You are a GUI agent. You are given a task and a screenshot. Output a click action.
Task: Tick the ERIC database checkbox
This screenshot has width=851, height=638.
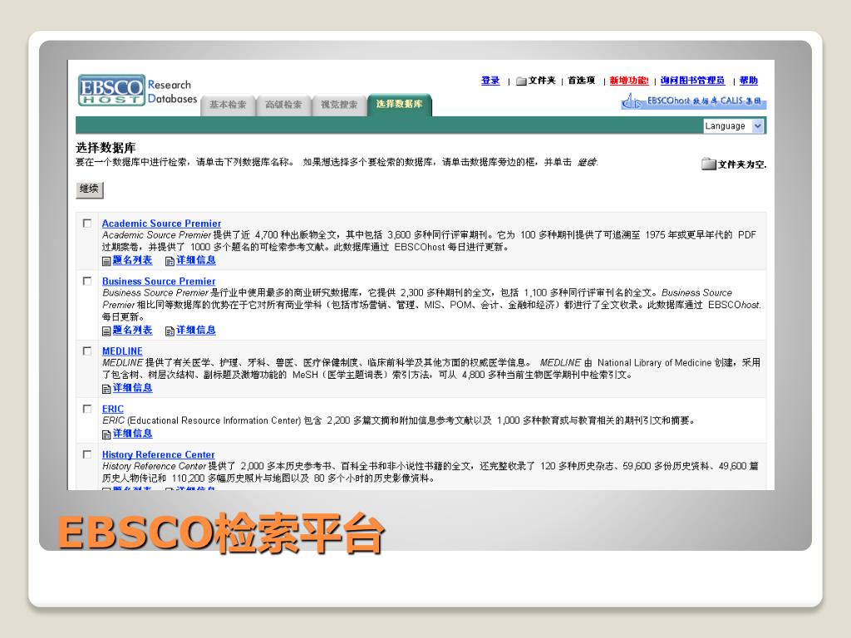tap(86, 409)
